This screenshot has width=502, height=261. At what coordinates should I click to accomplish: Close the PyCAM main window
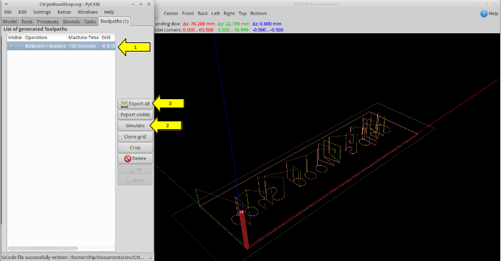point(149,4)
